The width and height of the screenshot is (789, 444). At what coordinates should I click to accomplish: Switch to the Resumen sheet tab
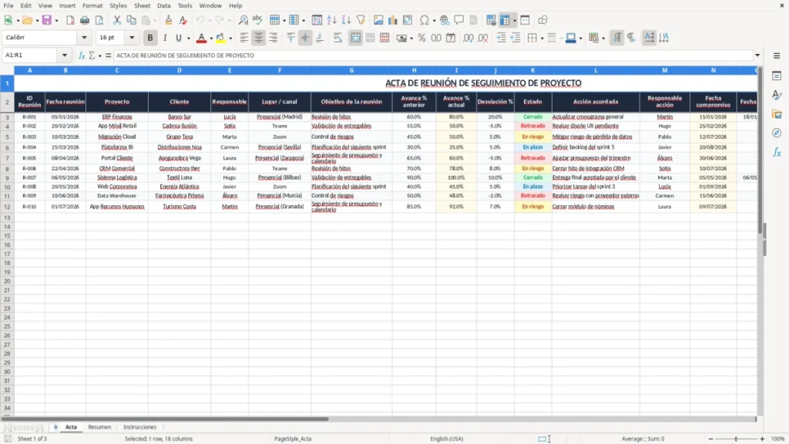click(99, 427)
